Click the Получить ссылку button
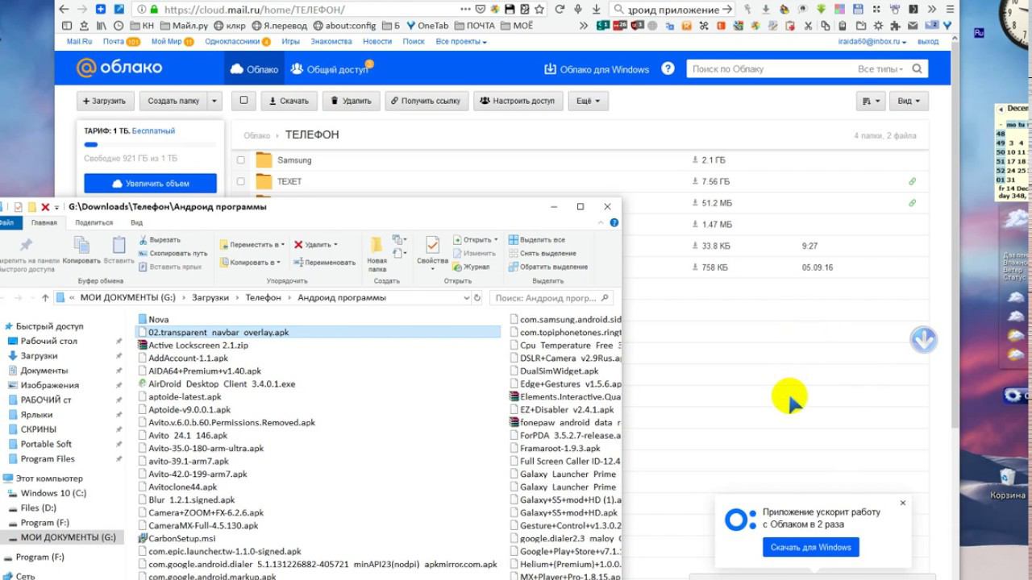This screenshot has height=580, width=1032. pyautogui.click(x=427, y=101)
